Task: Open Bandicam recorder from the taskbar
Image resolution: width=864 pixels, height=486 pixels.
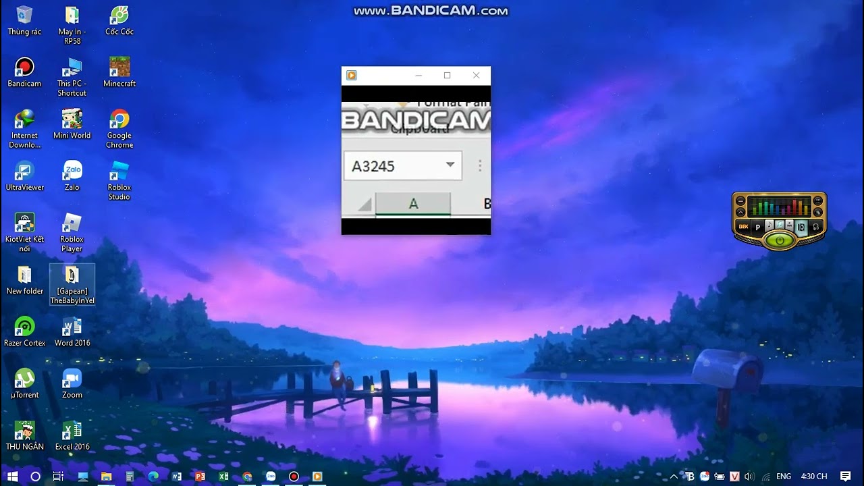Action: (x=294, y=477)
